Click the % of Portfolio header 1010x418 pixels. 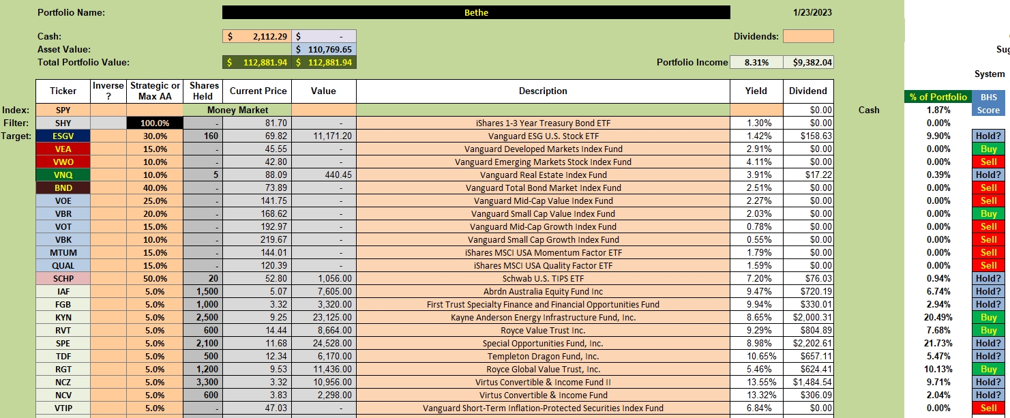click(x=938, y=97)
